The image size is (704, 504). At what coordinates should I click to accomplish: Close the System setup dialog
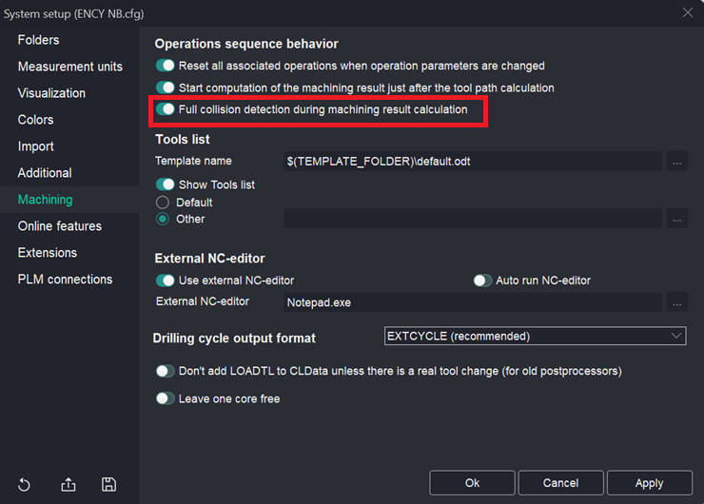tap(687, 13)
